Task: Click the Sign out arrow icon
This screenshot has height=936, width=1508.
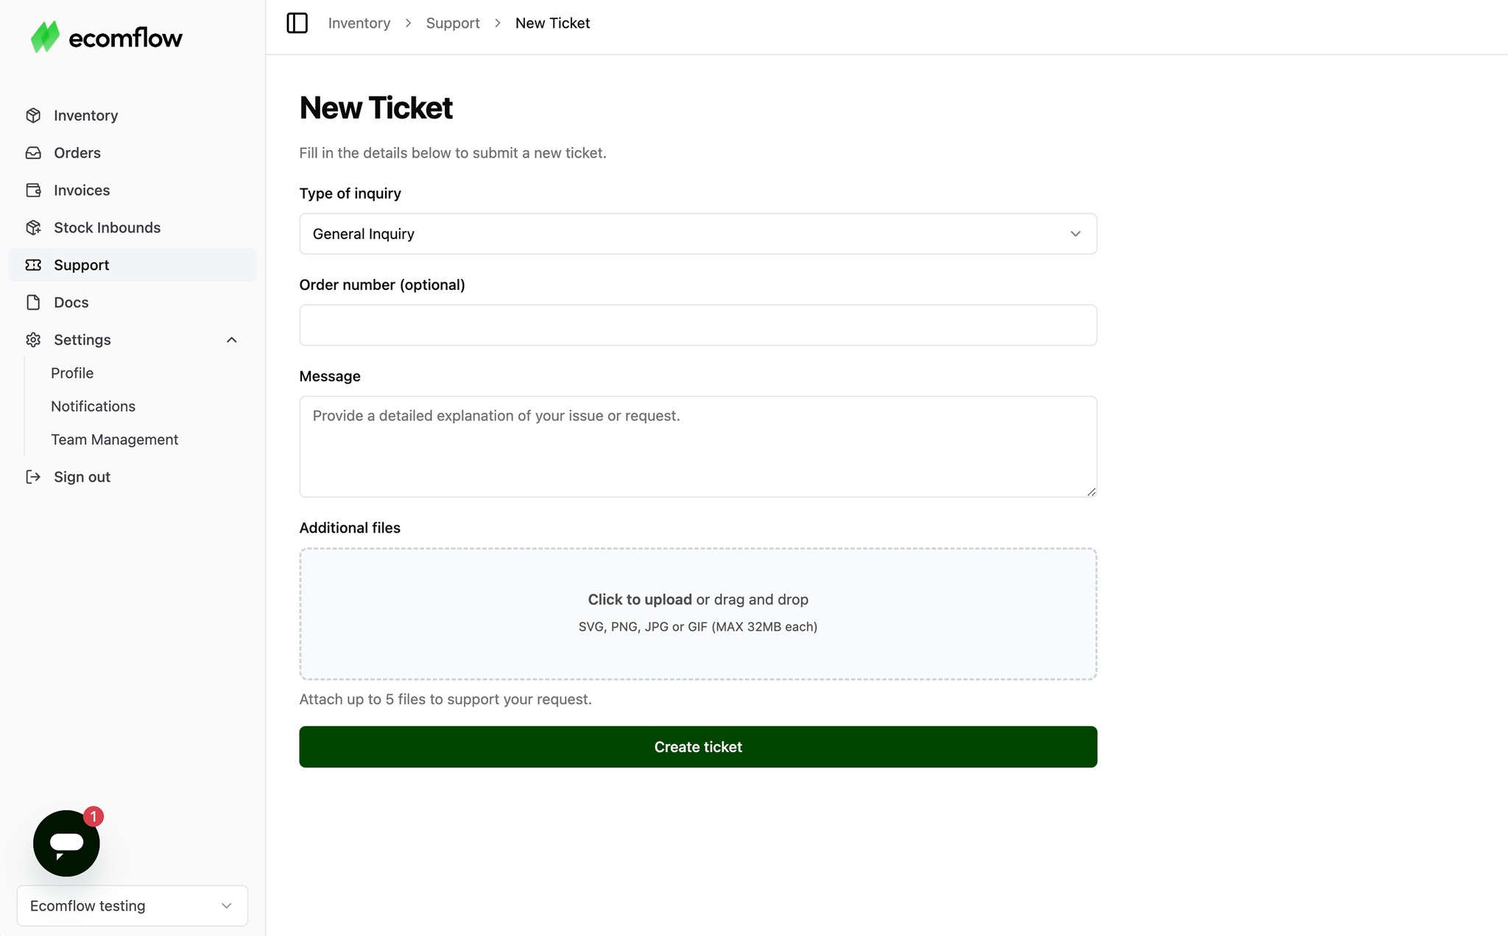Action: pyautogui.click(x=33, y=477)
